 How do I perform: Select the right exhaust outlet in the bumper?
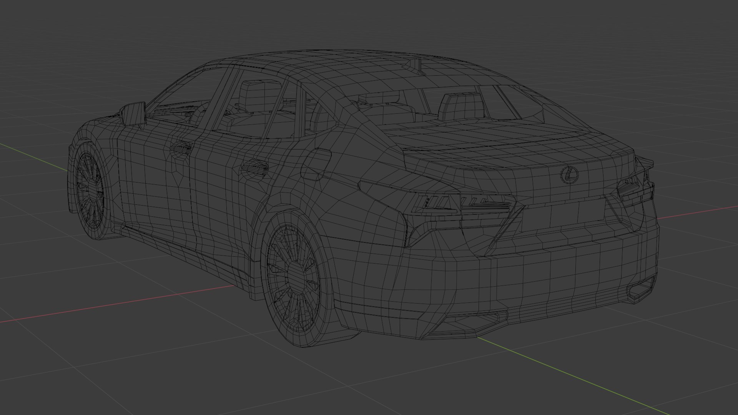click(641, 289)
